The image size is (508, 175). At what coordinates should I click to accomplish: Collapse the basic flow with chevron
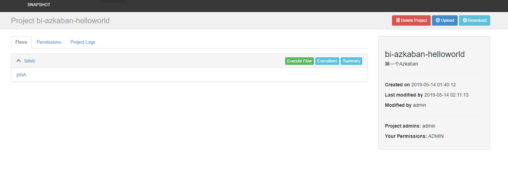tap(19, 61)
